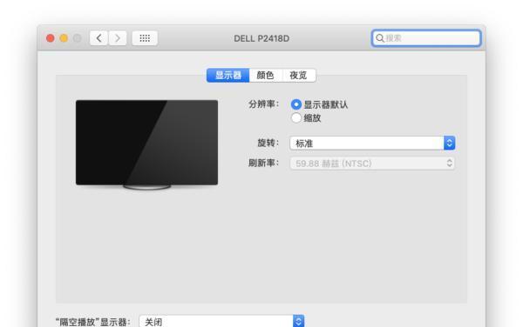Minimize the window with the yellow button
This screenshot has width=523, height=327.
coord(64,38)
